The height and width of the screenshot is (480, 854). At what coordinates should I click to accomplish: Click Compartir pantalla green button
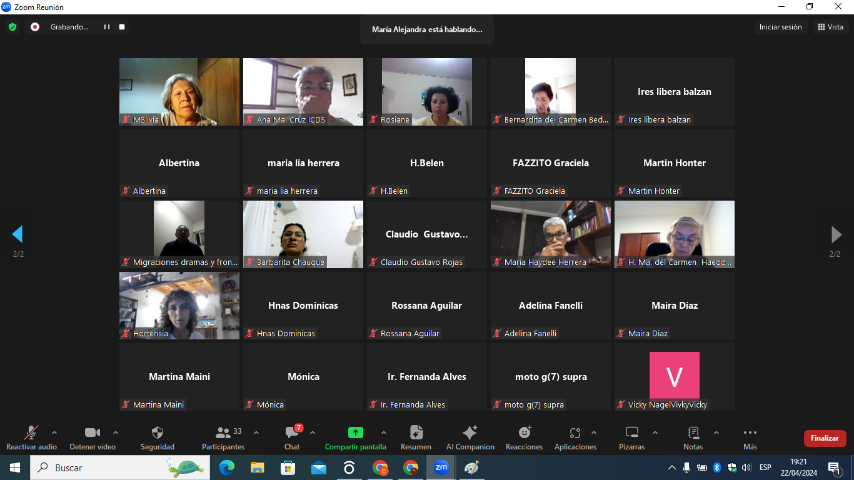click(x=356, y=438)
